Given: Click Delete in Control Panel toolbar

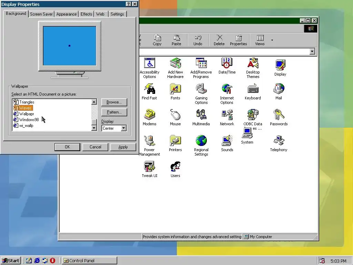Looking at the screenshot, I should (x=219, y=40).
